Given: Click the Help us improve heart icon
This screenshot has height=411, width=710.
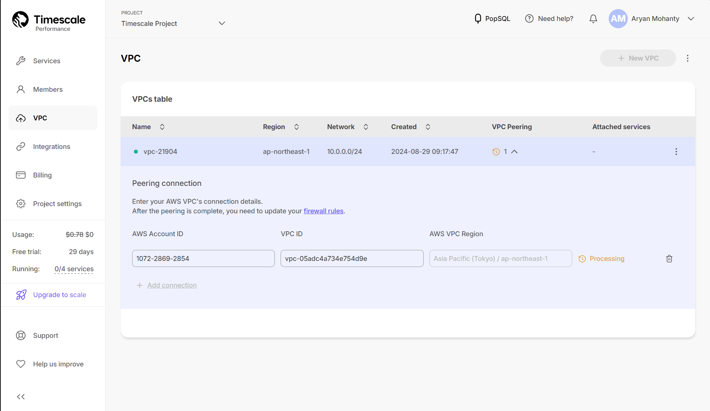Looking at the screenshot, I should (x=21, y=364).
